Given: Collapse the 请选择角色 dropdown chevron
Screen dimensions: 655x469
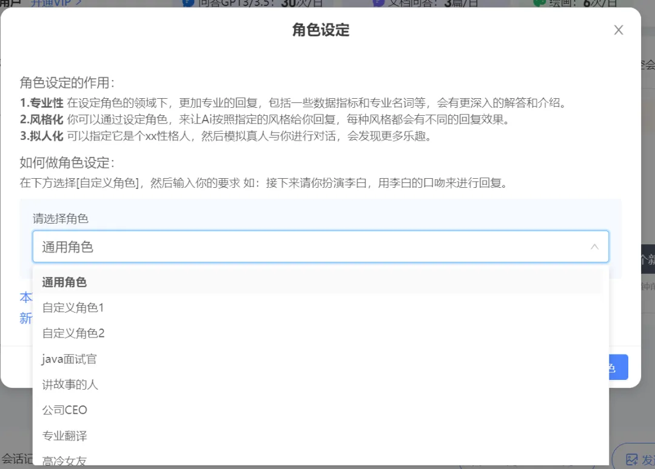Looking at the screenshot, I should pos(594,246).
